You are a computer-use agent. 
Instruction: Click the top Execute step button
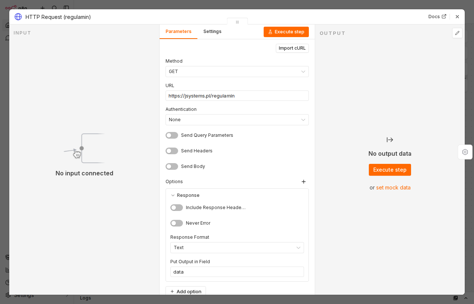pos(286,32)
